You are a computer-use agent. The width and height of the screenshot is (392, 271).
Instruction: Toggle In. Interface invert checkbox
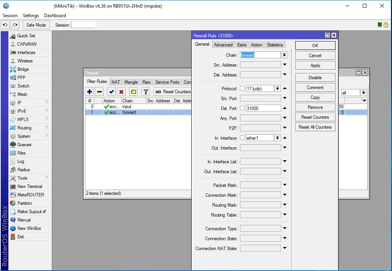point(242,138)
